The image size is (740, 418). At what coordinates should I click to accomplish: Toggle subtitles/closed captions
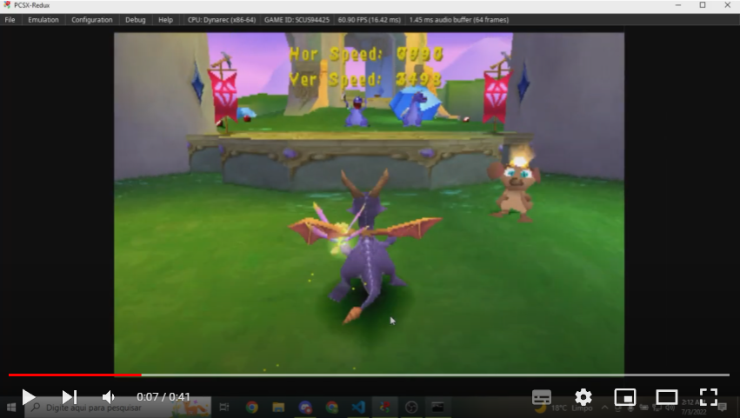pos(542,397)
